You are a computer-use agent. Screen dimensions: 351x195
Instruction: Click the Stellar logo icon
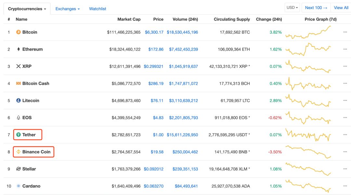click(x=19, y=169)
